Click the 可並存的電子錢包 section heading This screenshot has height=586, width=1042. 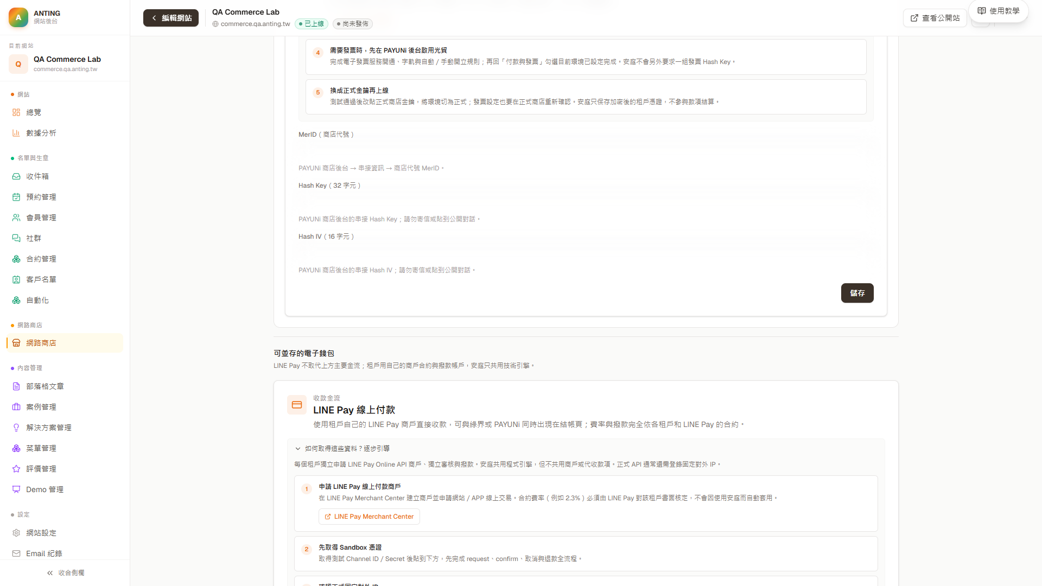click(304, 353)
